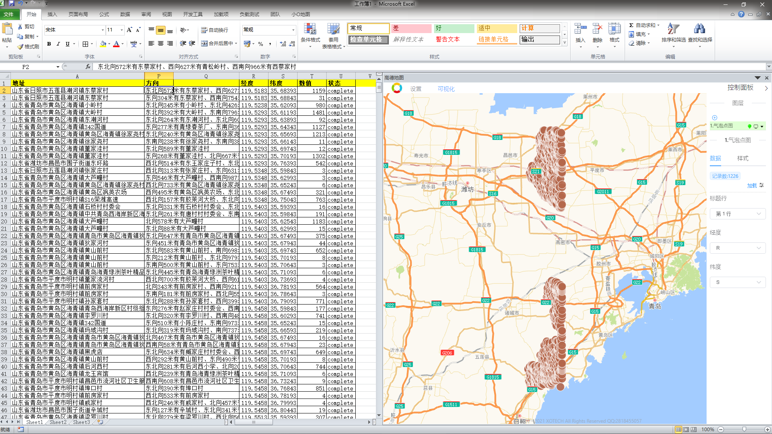Apply percent style to cells
This screenshot has width=772, height=434.
260,44
